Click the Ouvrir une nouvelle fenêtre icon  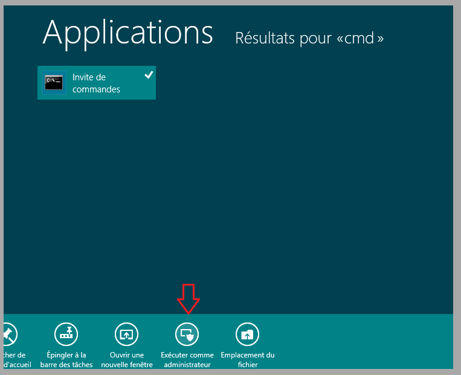[x=127, y=333]
